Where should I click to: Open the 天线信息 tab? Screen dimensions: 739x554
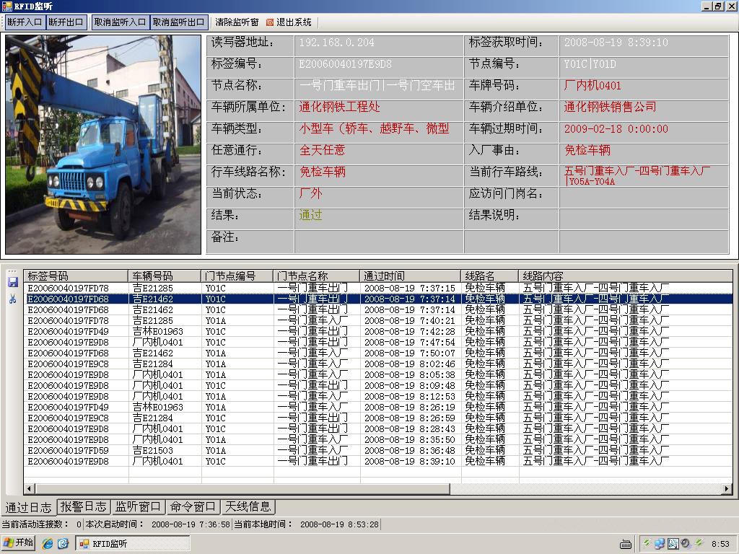point(248,507)
